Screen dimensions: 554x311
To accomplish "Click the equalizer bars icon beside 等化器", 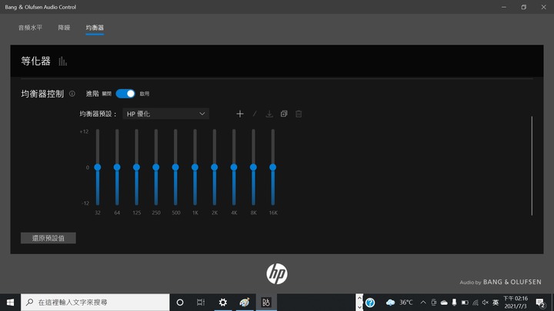I will tap(62, 61).
